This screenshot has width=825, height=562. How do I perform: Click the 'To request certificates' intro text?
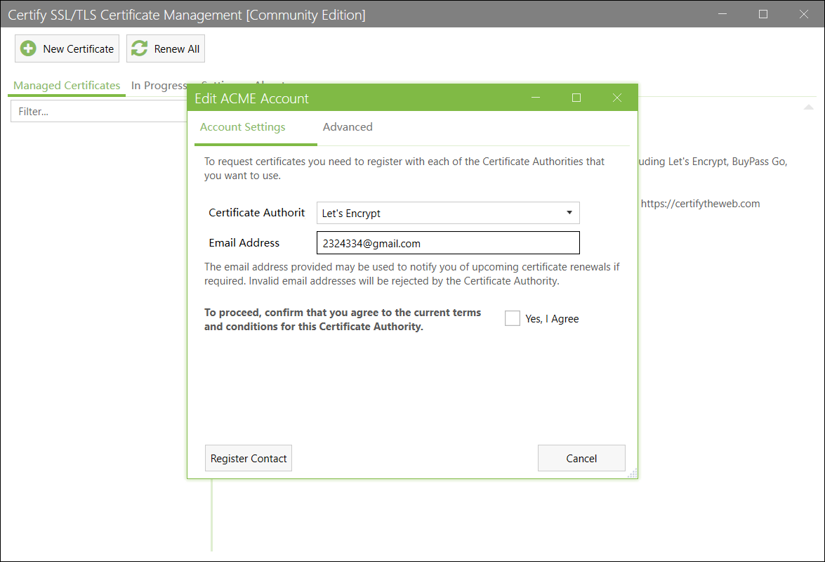tap(404, 169)
